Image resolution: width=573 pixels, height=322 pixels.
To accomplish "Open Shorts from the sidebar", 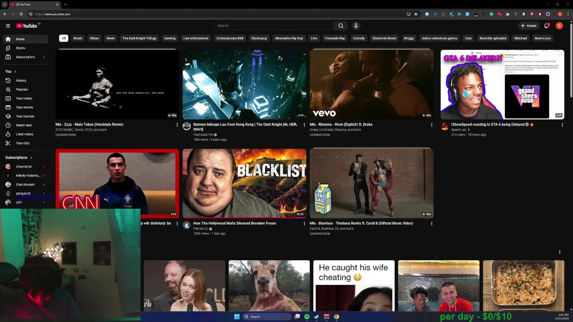I will tap(25, 48).
